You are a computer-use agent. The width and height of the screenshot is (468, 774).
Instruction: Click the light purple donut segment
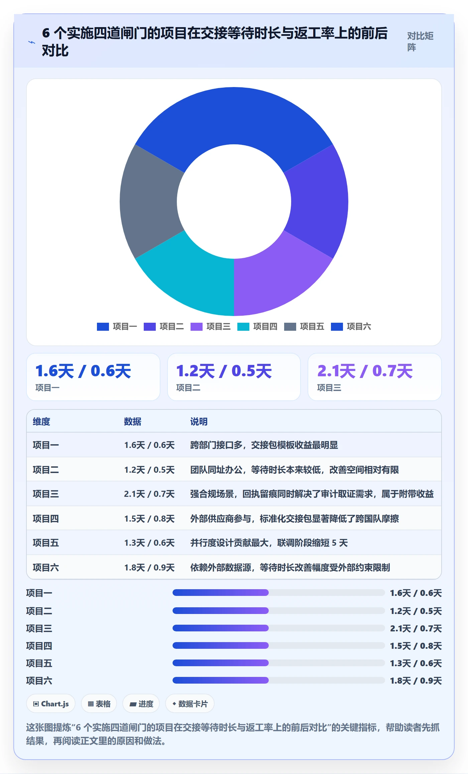(x=277, y=276)
